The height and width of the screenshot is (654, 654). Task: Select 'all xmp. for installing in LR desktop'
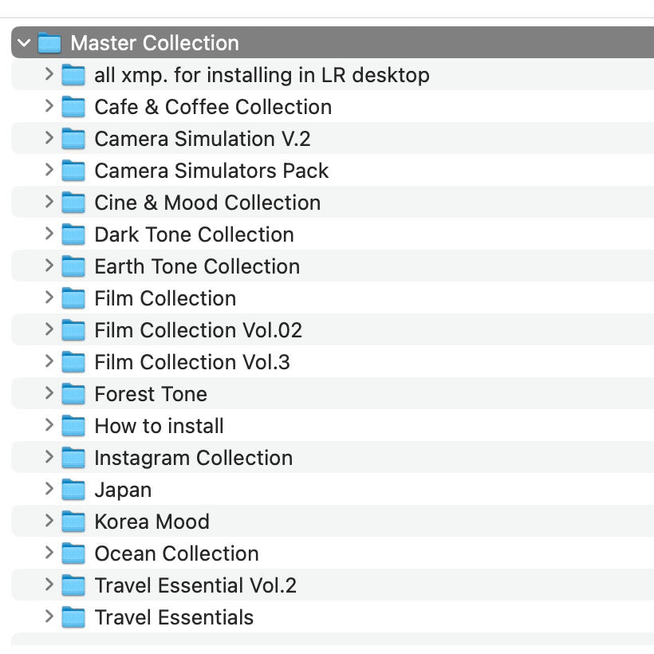point(262,76)
